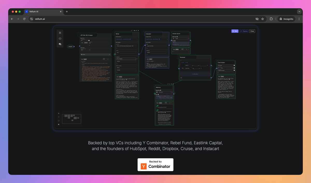This screenshot has width=311, height=183.
Task: Remove the Editor (Evaluator) feedback value
Action: point(137,59)
